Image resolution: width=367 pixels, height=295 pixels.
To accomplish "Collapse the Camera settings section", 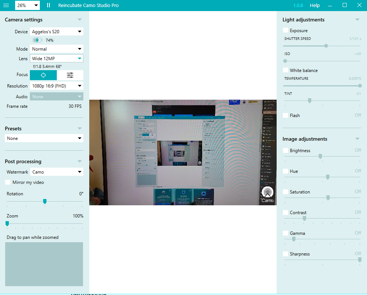I will click(x=80, y=20).
